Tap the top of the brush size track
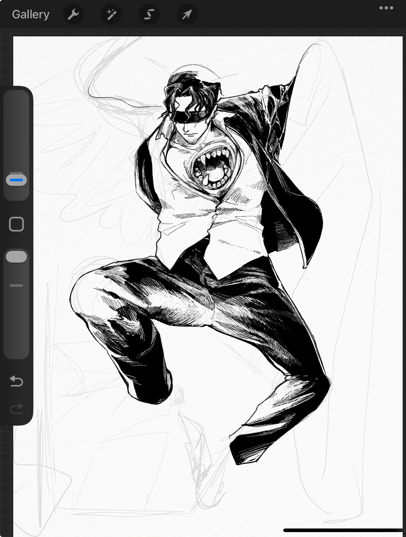 [16, 98]
